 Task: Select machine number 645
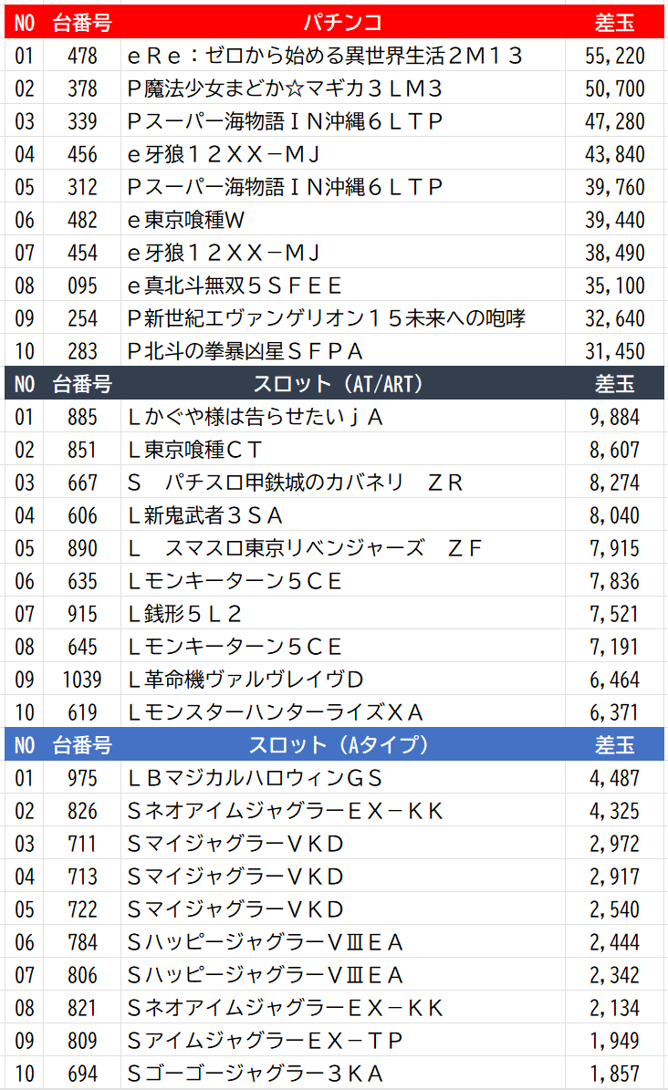tap(82, 647)
